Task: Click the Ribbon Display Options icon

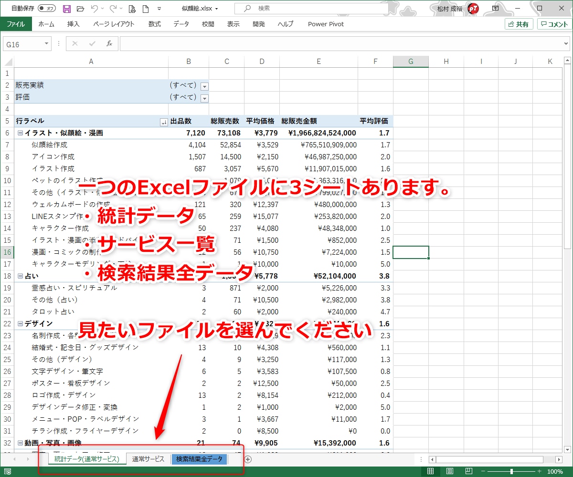Action: coord(496,8)
